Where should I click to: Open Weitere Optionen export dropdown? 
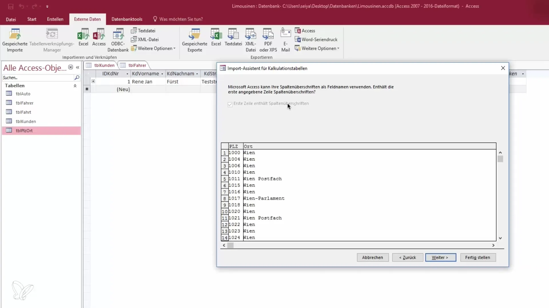317,48
